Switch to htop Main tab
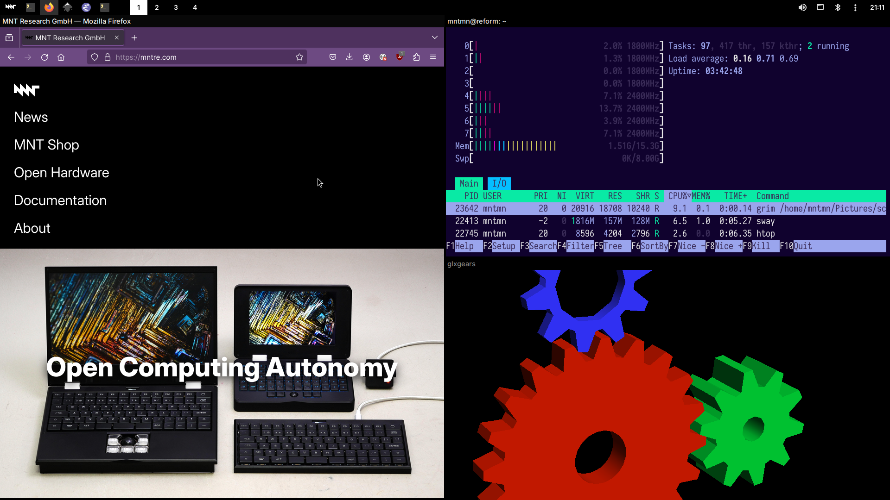The height and width of the screenshot is (500, 890). (x=468, y=183)
